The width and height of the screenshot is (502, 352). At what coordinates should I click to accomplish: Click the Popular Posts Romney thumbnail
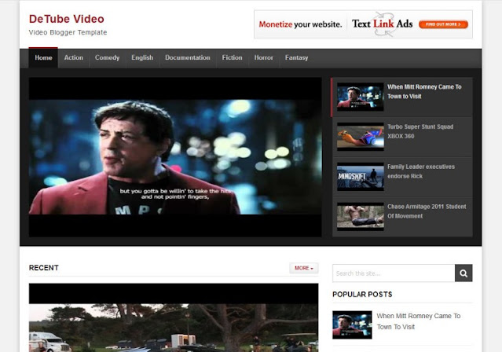pos(352,324)
